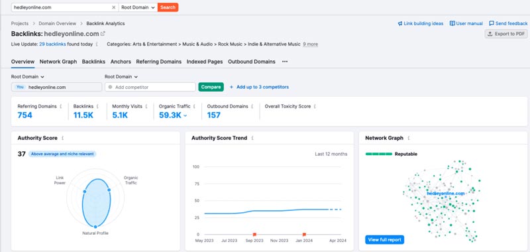Click the Send feedback chat icon
This screenshot has width=530, height=252.
(492, 24)
